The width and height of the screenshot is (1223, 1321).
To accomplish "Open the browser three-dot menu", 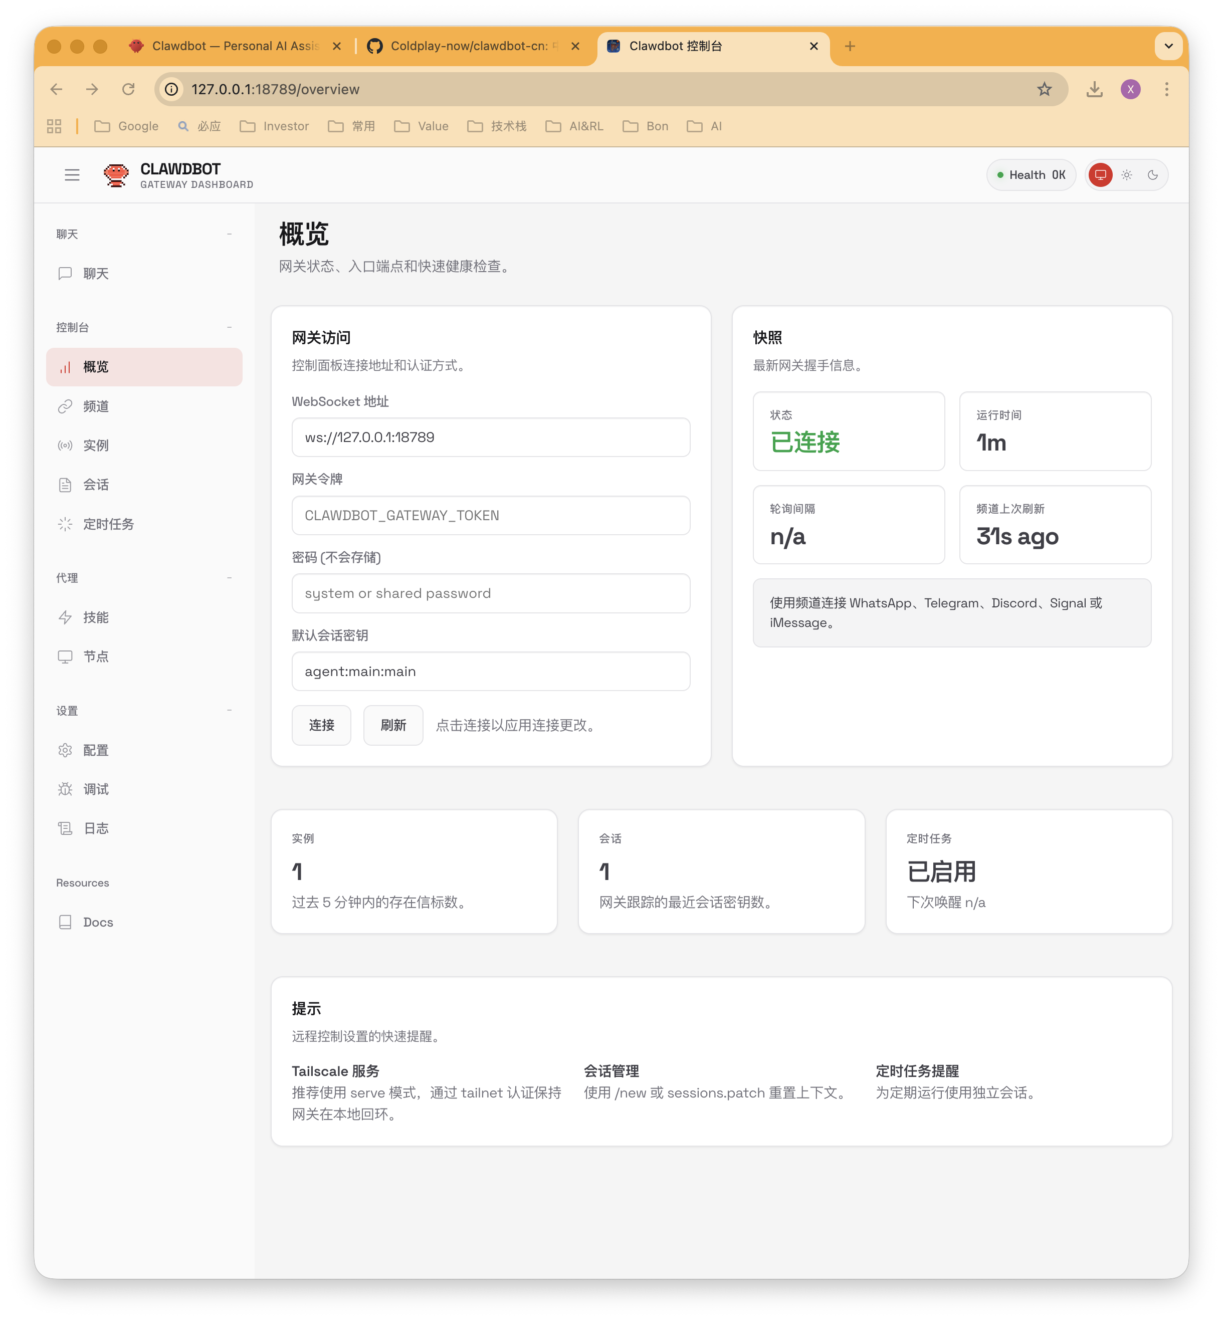I will coord(1166,89).
